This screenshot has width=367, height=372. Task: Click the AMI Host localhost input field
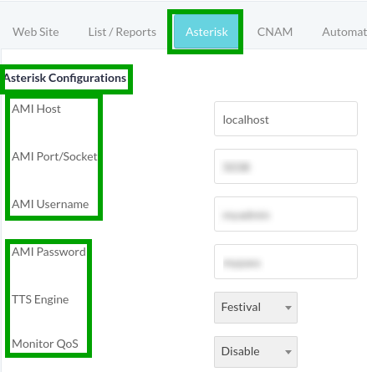click(x=286, y=119)
